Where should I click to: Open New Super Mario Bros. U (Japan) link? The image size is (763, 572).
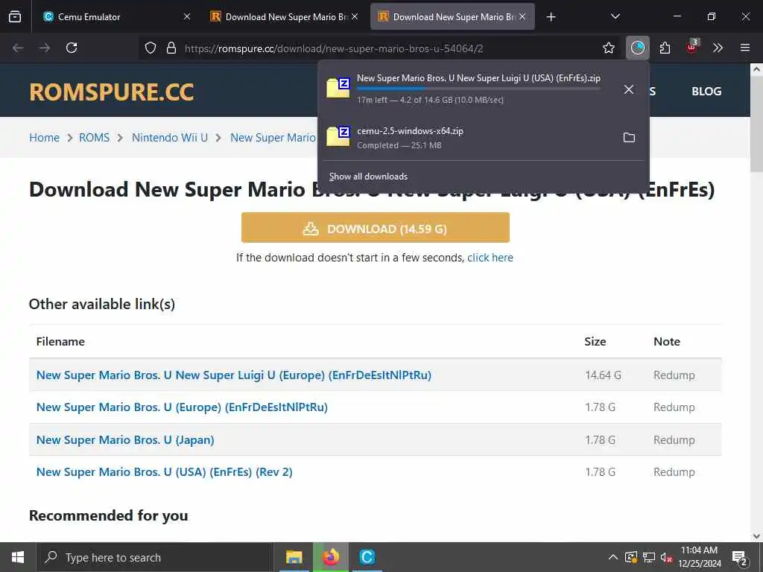(x=125, y=439)
